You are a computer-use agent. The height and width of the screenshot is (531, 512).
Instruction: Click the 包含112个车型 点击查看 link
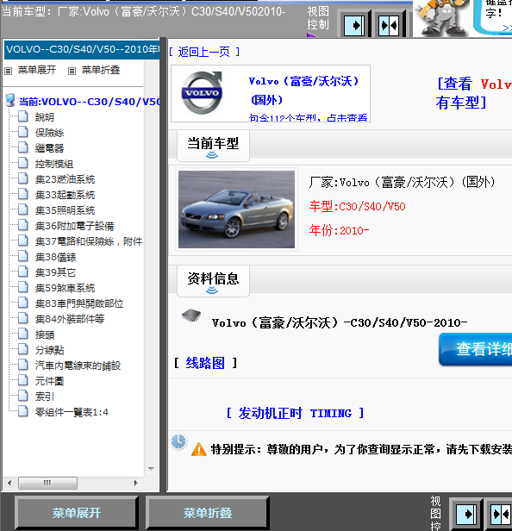point(308,117)
